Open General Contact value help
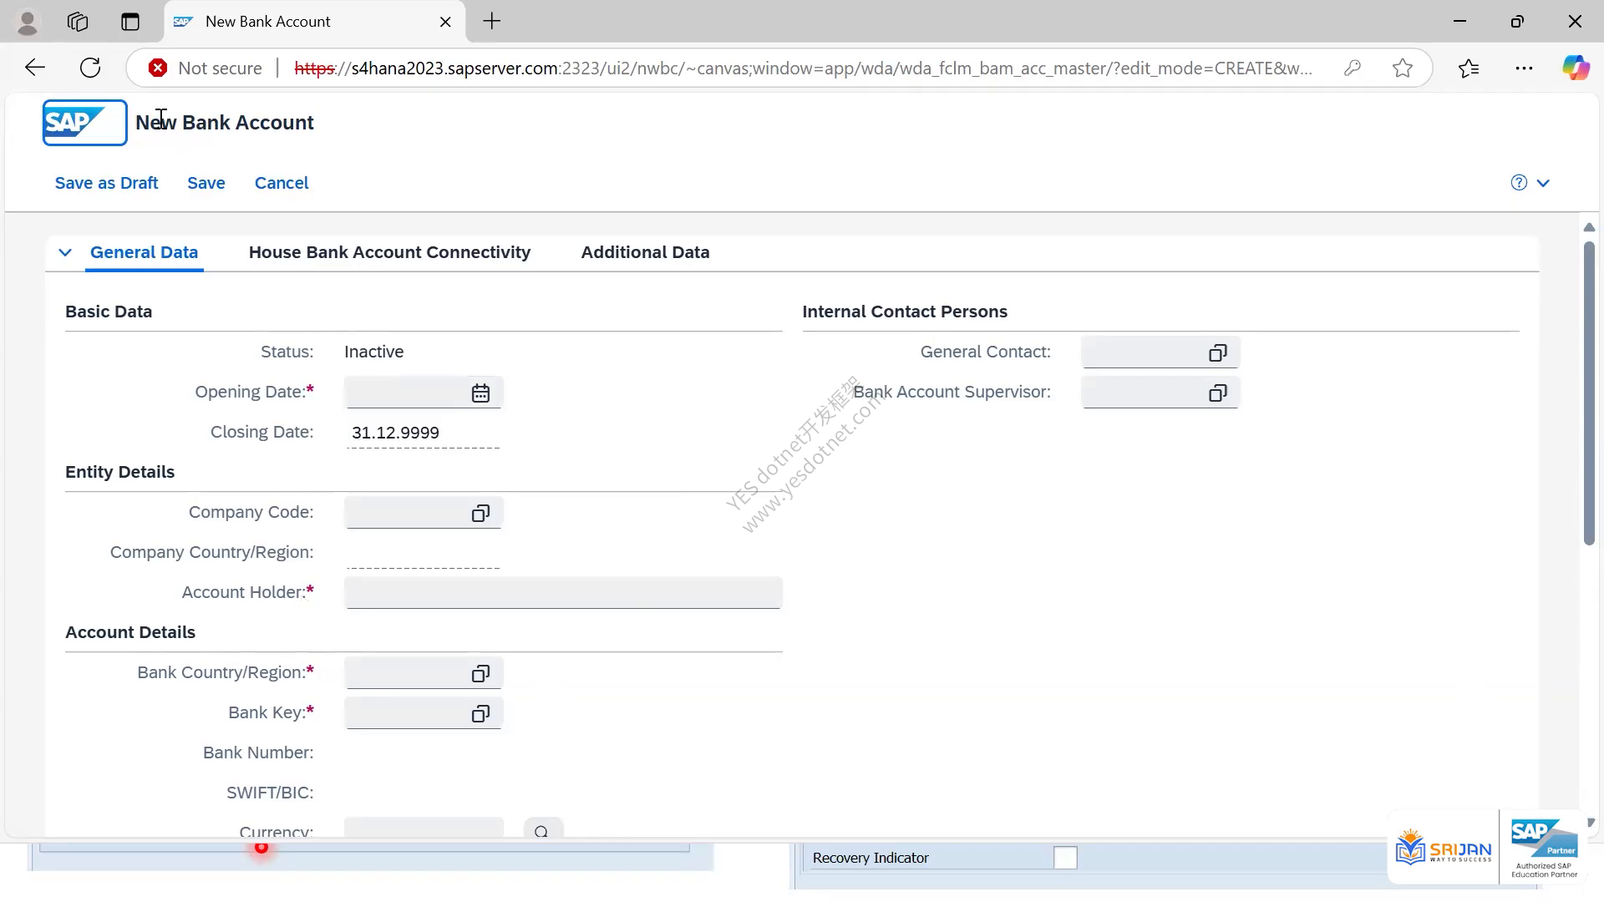Image resolution: width=1604 pixels, height=902 pixels. point(1218,352)
